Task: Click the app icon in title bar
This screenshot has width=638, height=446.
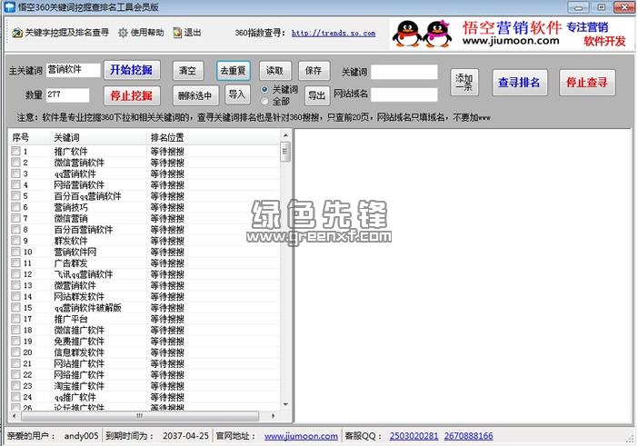Action: 9,7
